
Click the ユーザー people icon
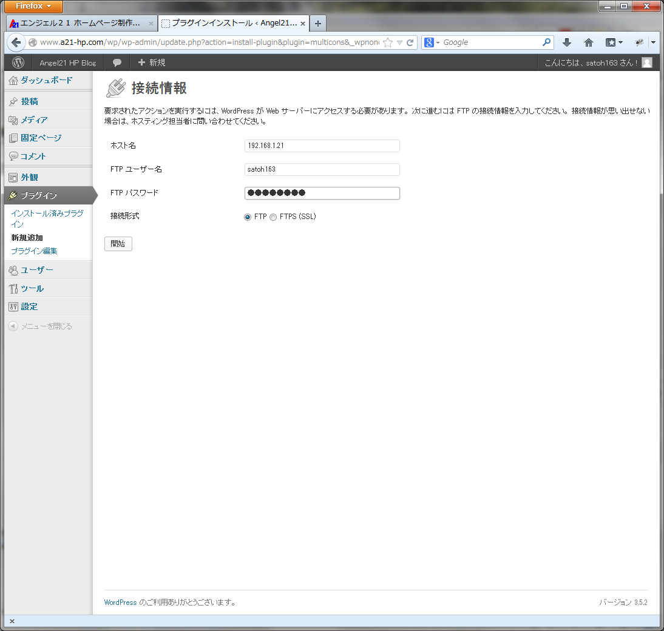(x=13, y=270)
